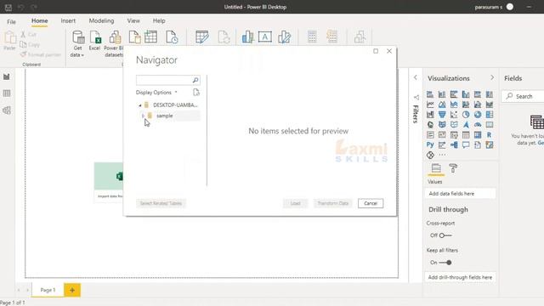Switch to the Format paint roller tab

453,168
